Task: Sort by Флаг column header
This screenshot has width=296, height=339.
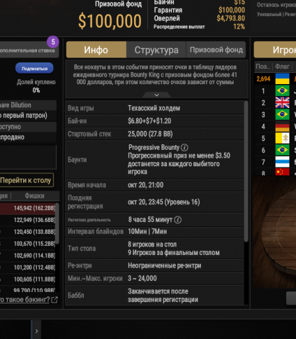Action: click(x=282, y=66)
